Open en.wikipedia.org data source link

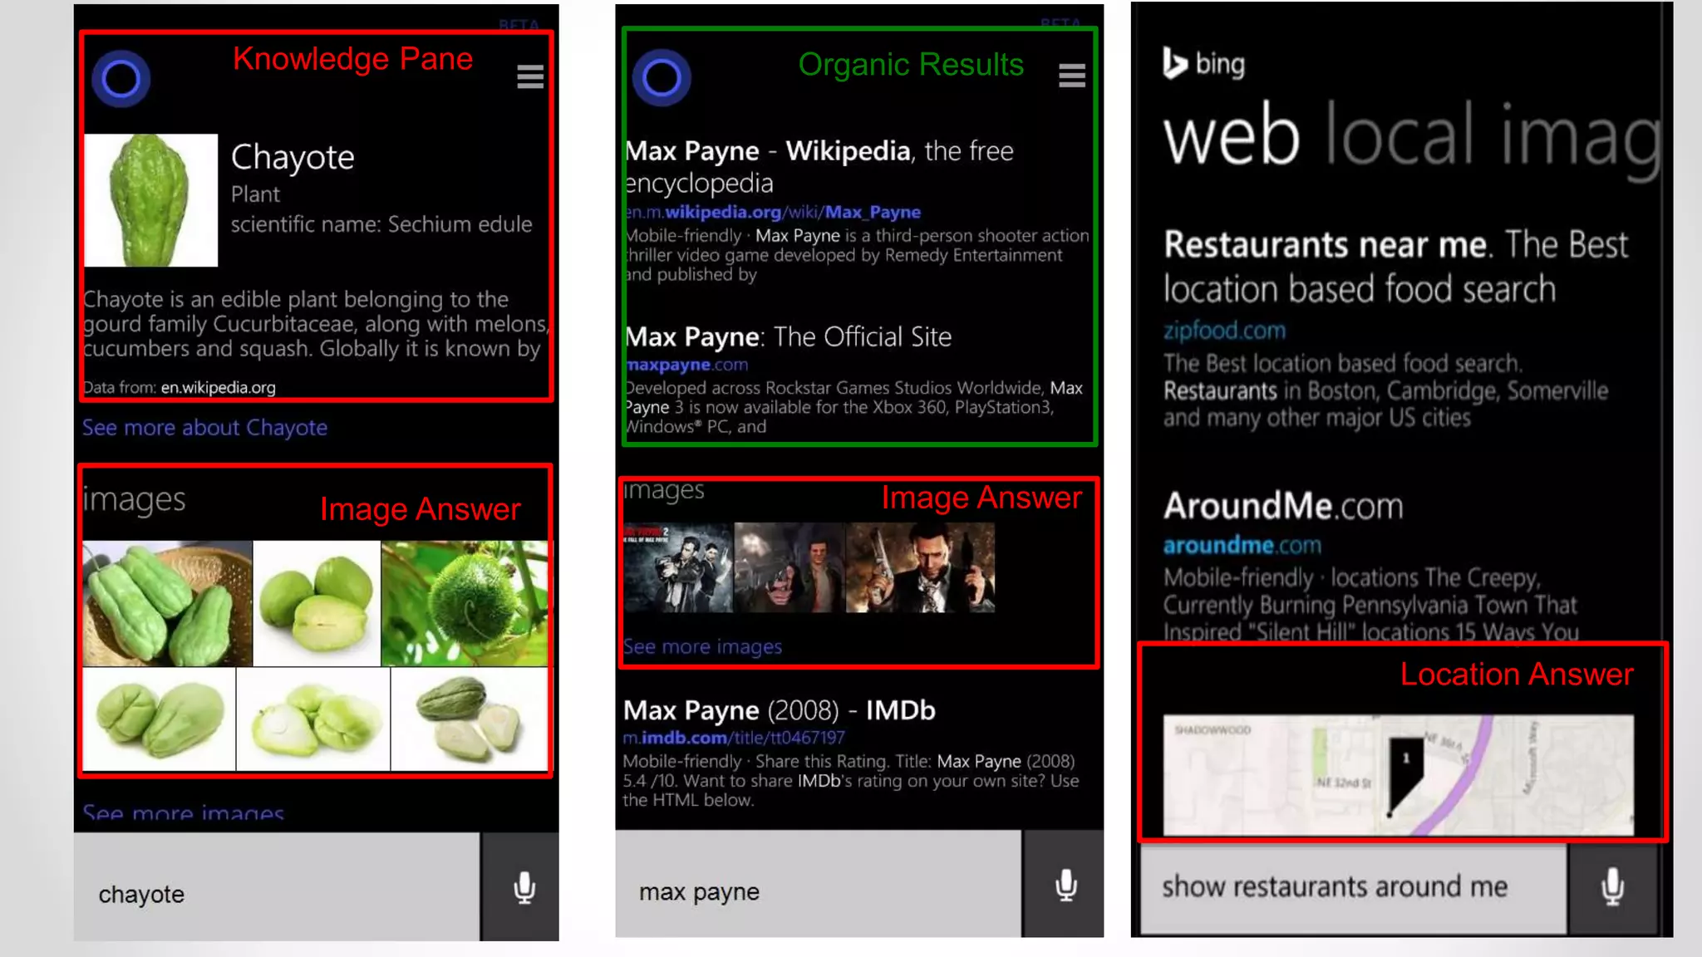[218, 387]
